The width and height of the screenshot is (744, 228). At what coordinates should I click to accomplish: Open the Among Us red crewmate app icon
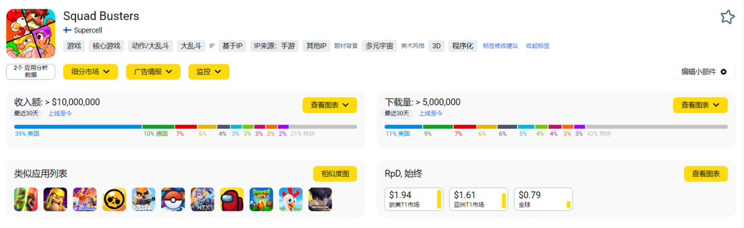tap(232, 199)
